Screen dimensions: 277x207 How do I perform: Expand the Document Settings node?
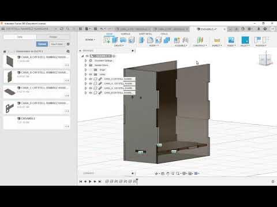86,60
